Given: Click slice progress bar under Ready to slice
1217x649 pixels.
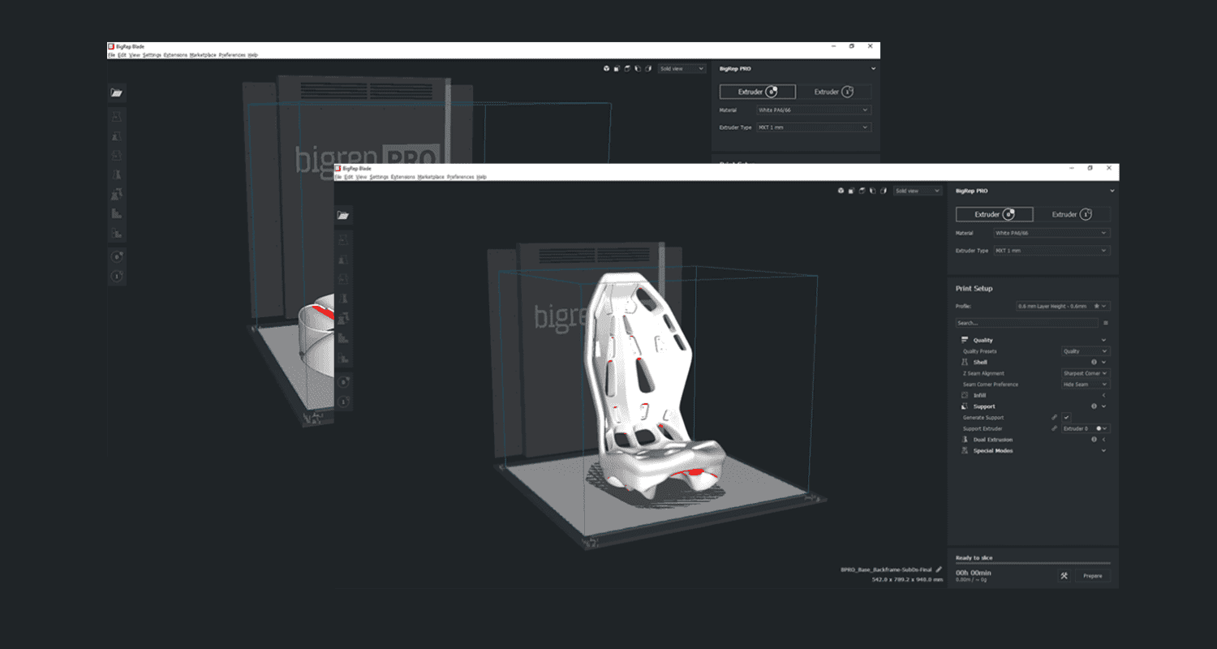Looking at the screenshot, I should [x=1033, y=563].
